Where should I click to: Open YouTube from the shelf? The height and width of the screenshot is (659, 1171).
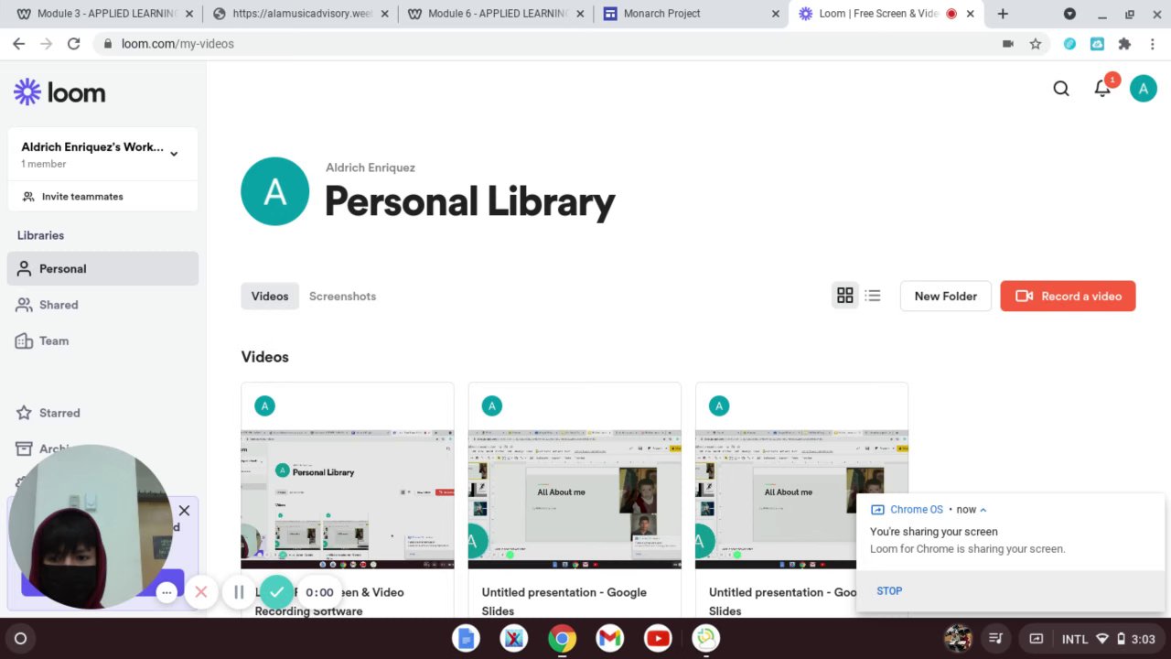point(658,639)
